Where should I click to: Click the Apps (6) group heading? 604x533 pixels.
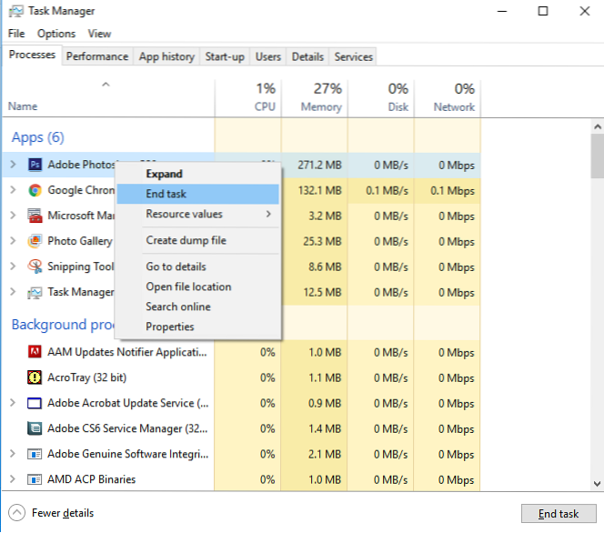click(38, 137)
